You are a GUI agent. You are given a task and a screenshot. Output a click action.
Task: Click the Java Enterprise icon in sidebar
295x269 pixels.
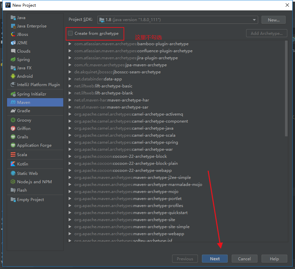(x=13, y=26)
